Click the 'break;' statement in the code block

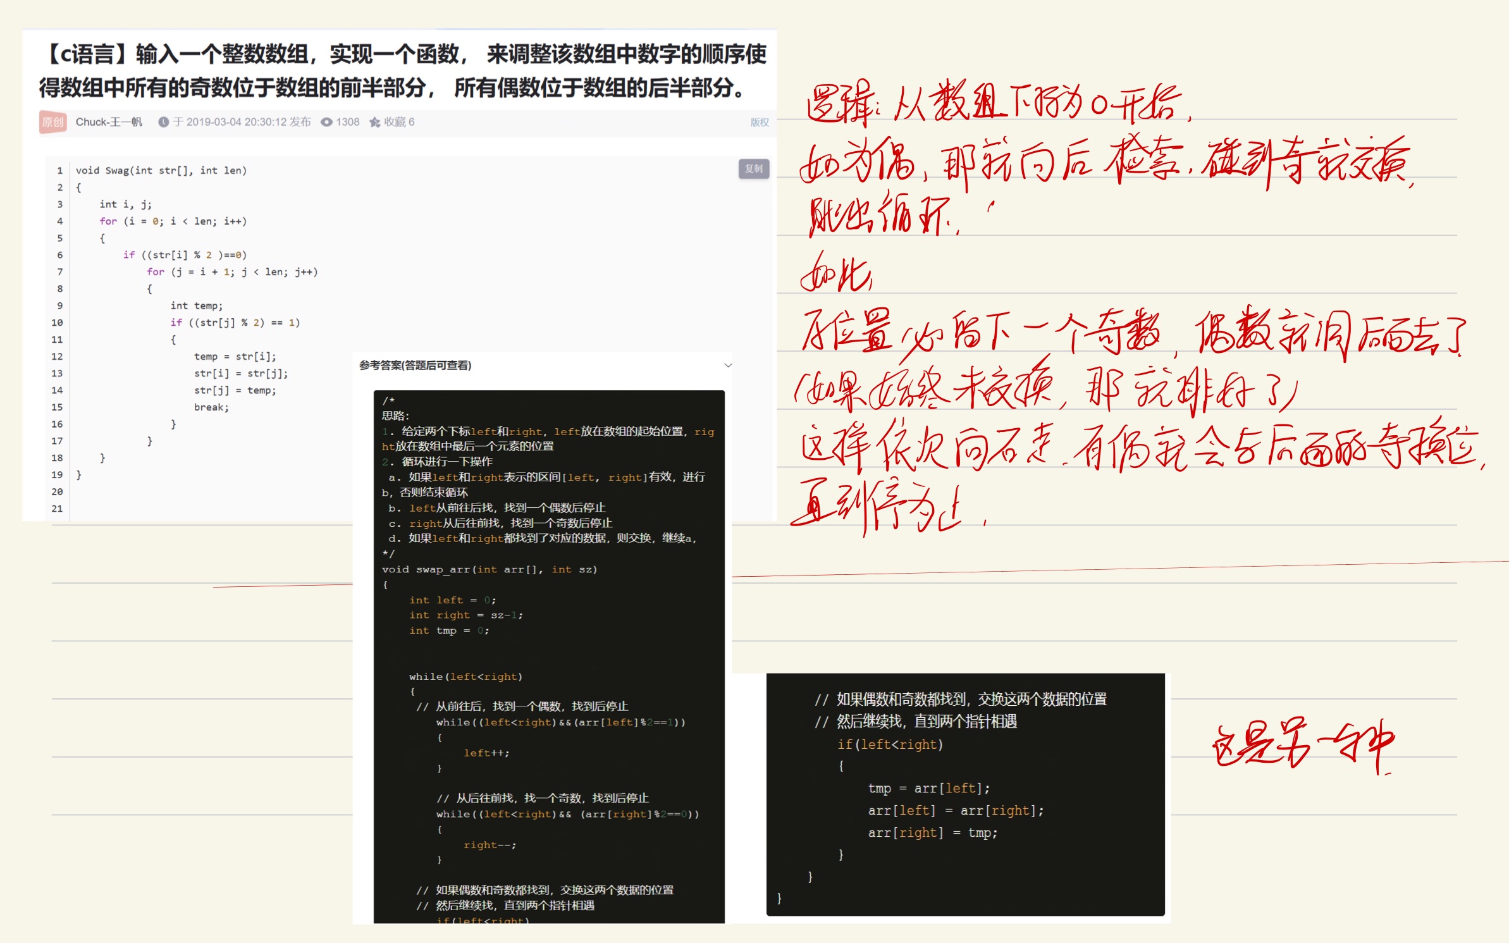(x=211, y=407)
